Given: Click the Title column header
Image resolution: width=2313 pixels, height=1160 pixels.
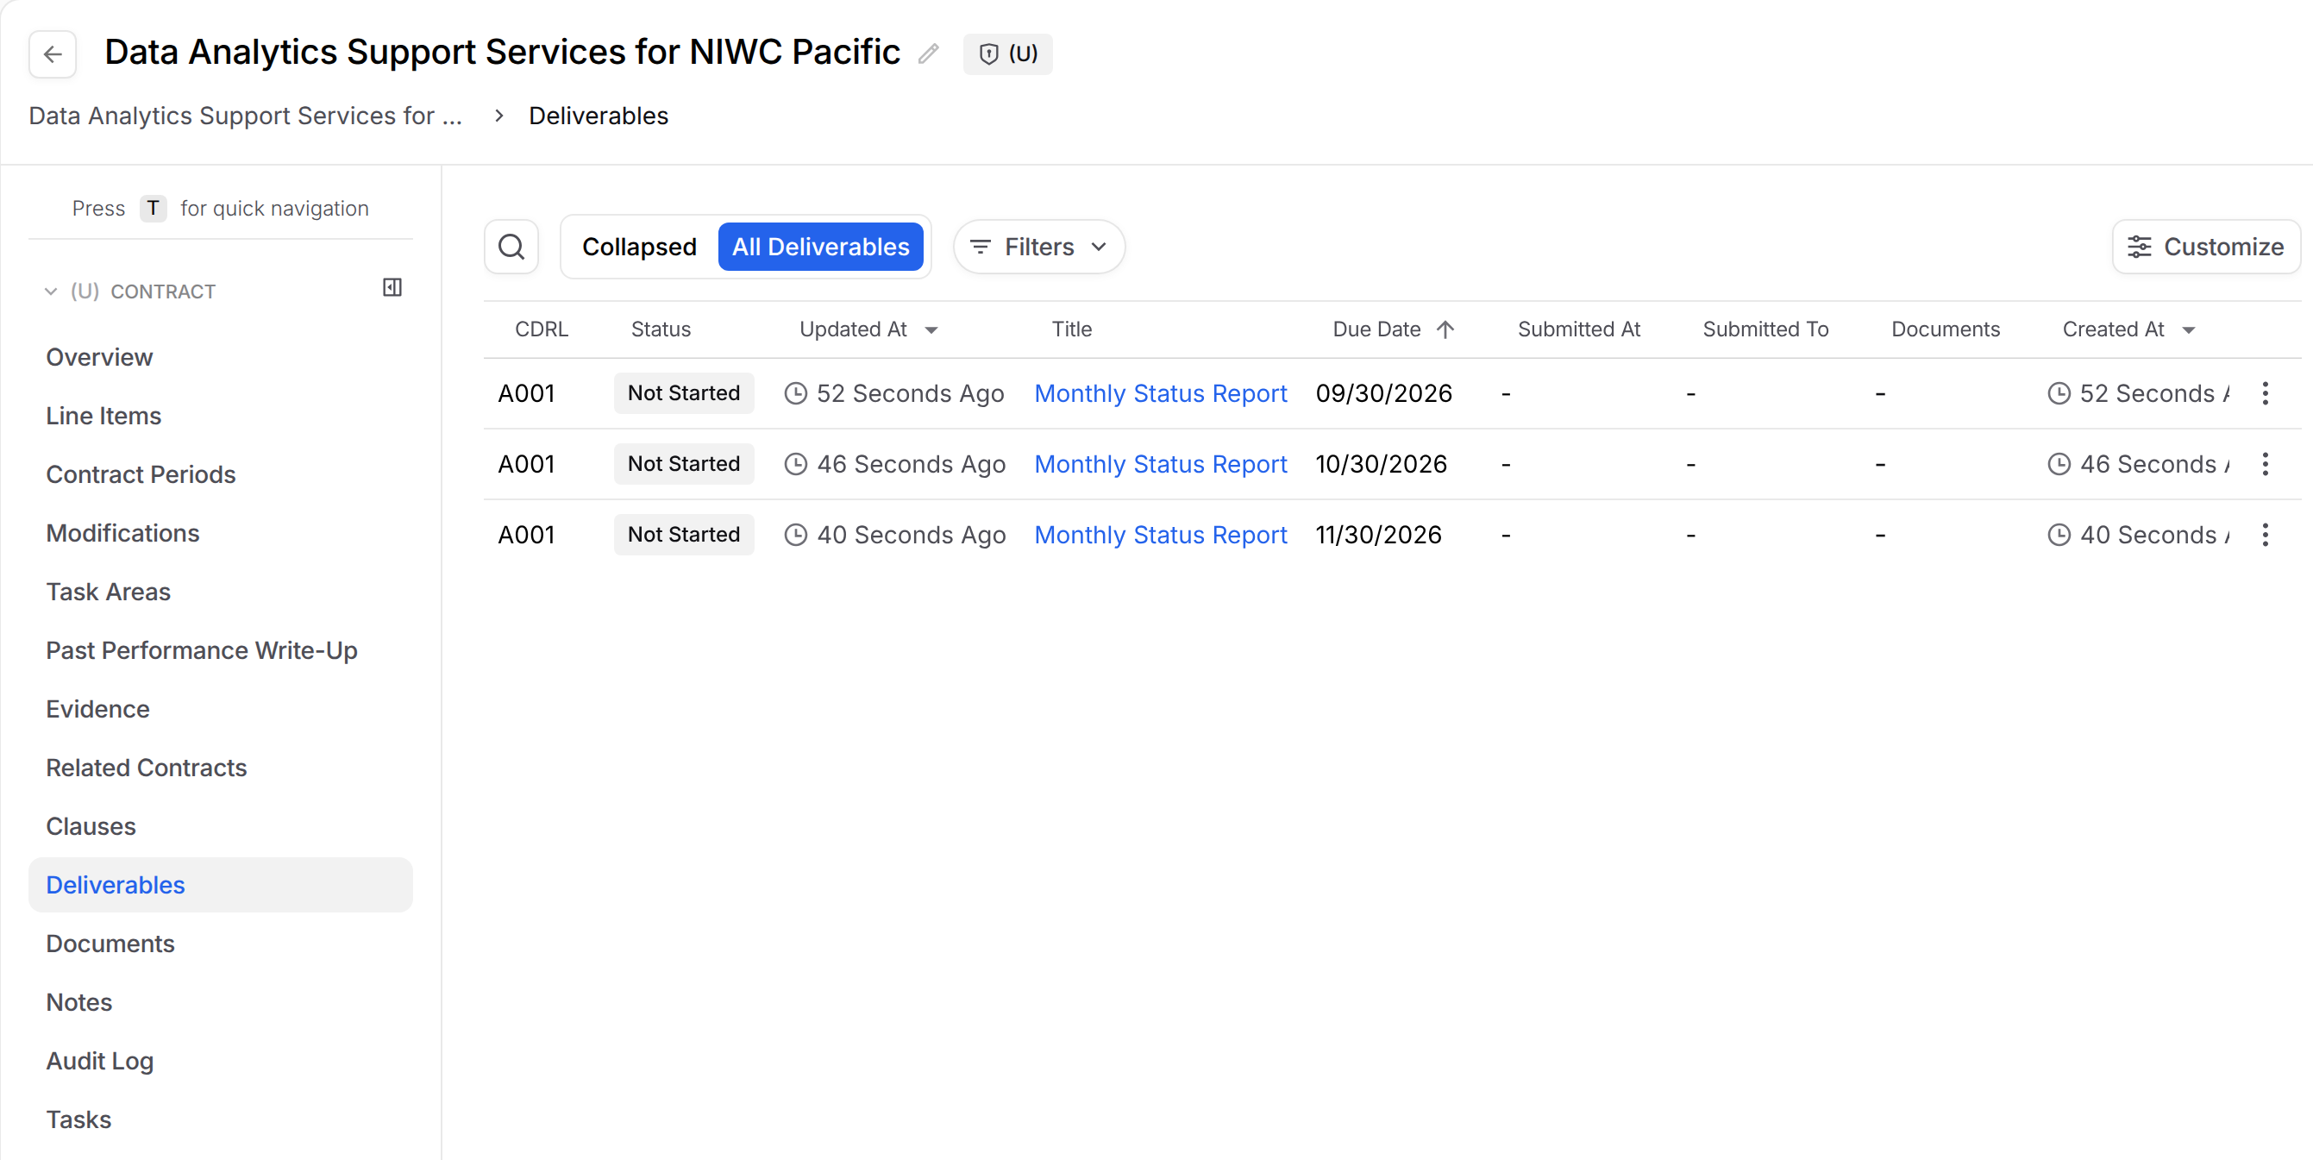Looking at the screenshot, I should [x=1071, y=329].
